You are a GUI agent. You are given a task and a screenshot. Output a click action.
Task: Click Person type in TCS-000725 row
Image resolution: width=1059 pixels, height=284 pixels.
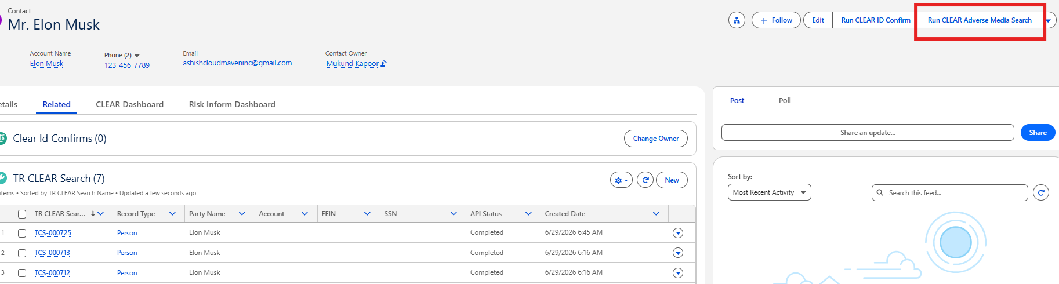click(127, 233)
